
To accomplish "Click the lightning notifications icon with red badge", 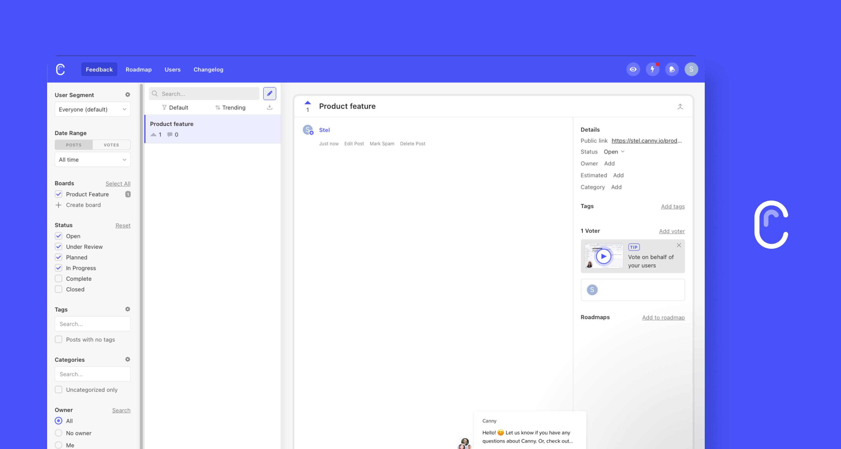I will pos(652,69).
